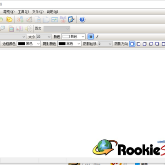165x165 pixels.
Task: Select the upper-right shadow direction option
Action: [x=145, y=44]
